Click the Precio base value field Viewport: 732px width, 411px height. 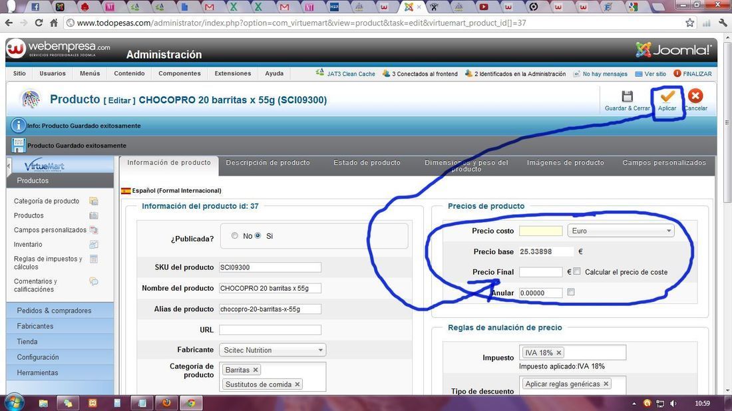(x=546, y=251)
